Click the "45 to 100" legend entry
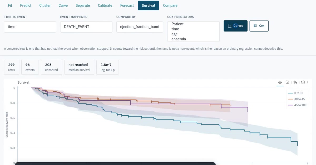Screen dimensions: 316x165 (297, 105)
